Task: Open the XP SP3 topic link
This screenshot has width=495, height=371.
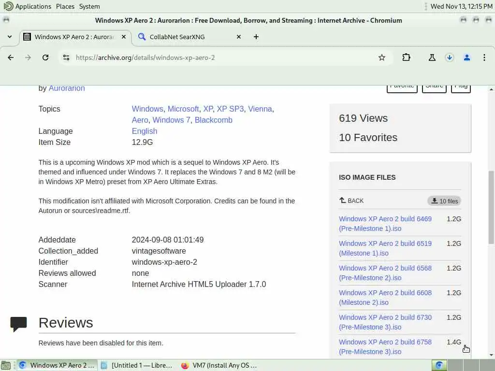Action: (x=230, y=109)
